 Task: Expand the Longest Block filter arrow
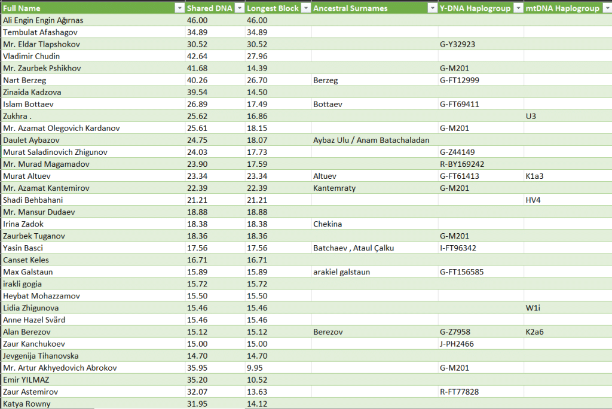pos(305,8)
